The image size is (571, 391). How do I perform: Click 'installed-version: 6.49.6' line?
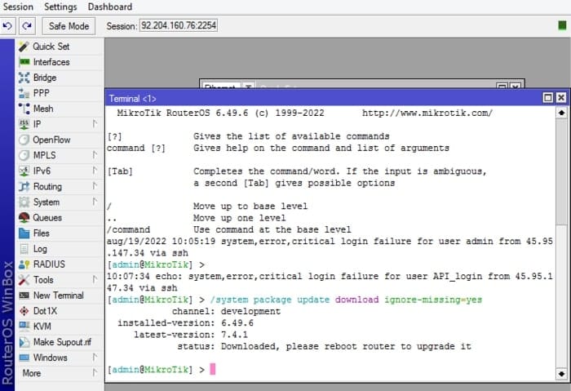185,323
